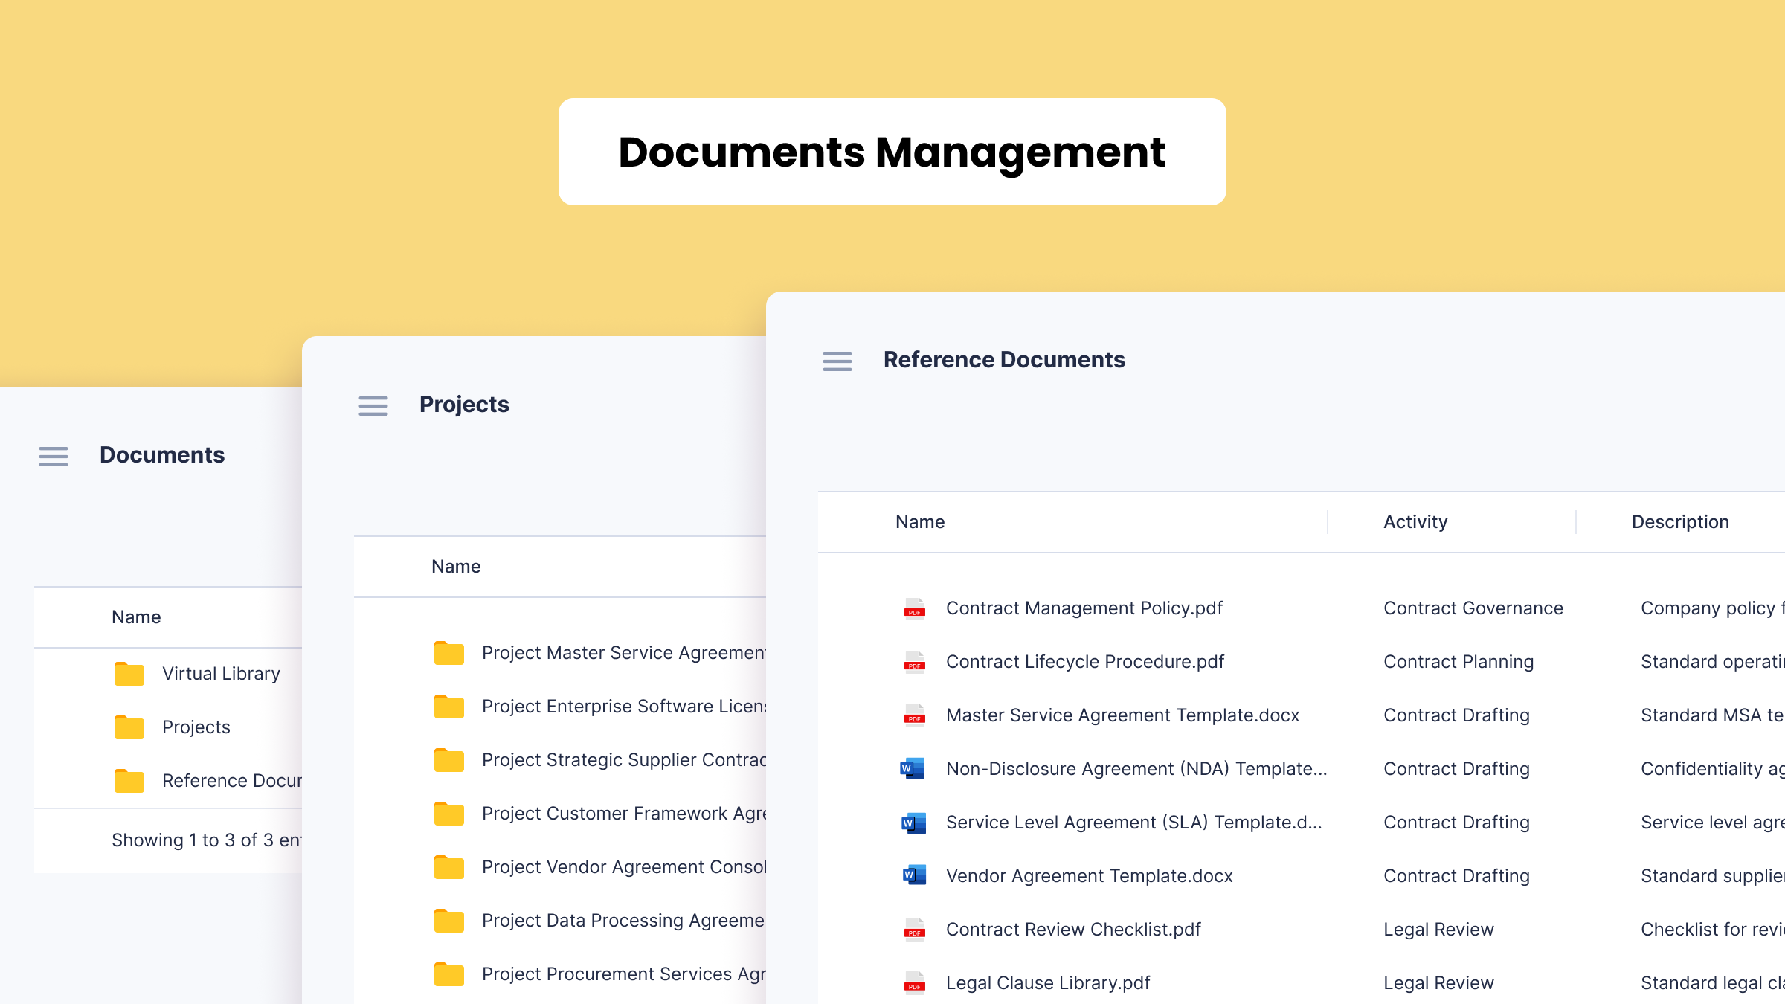The width and height of the screenshot is (1785, 1004).
Task: Click Contract Governance activity cell
Action: 1473,608
